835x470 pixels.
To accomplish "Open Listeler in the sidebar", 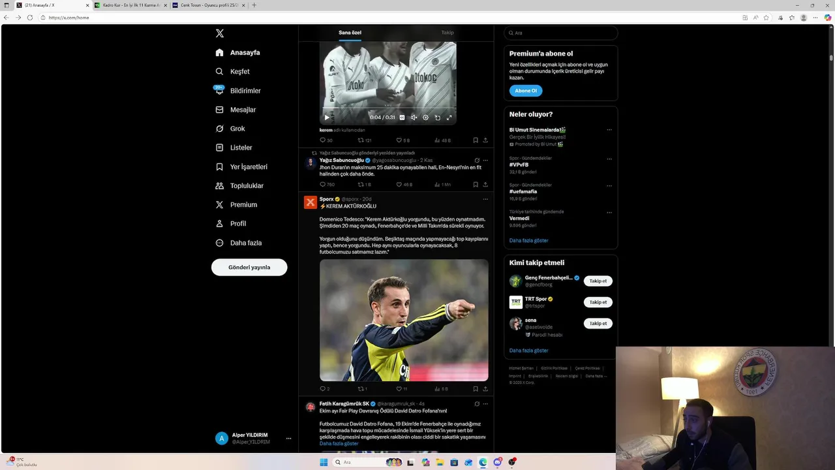I will tap(234, 148).
